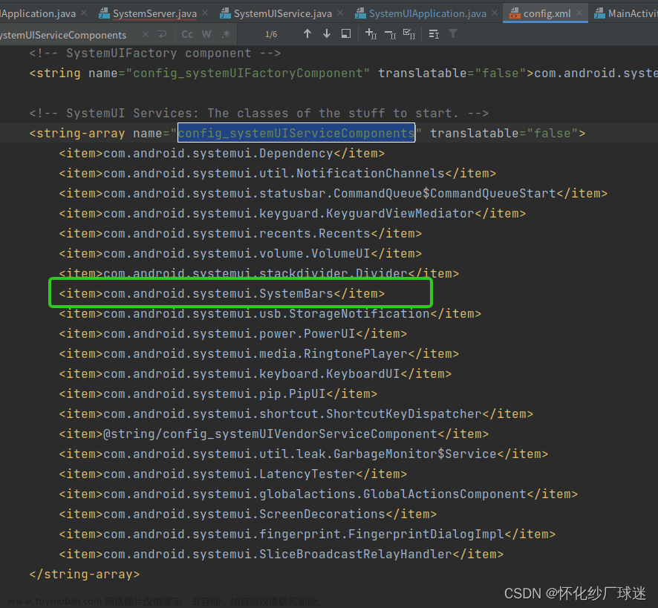Toggle Match Case (Cc) search option
The height and width of the screenshot is (608, 658).
coord(187,34)
